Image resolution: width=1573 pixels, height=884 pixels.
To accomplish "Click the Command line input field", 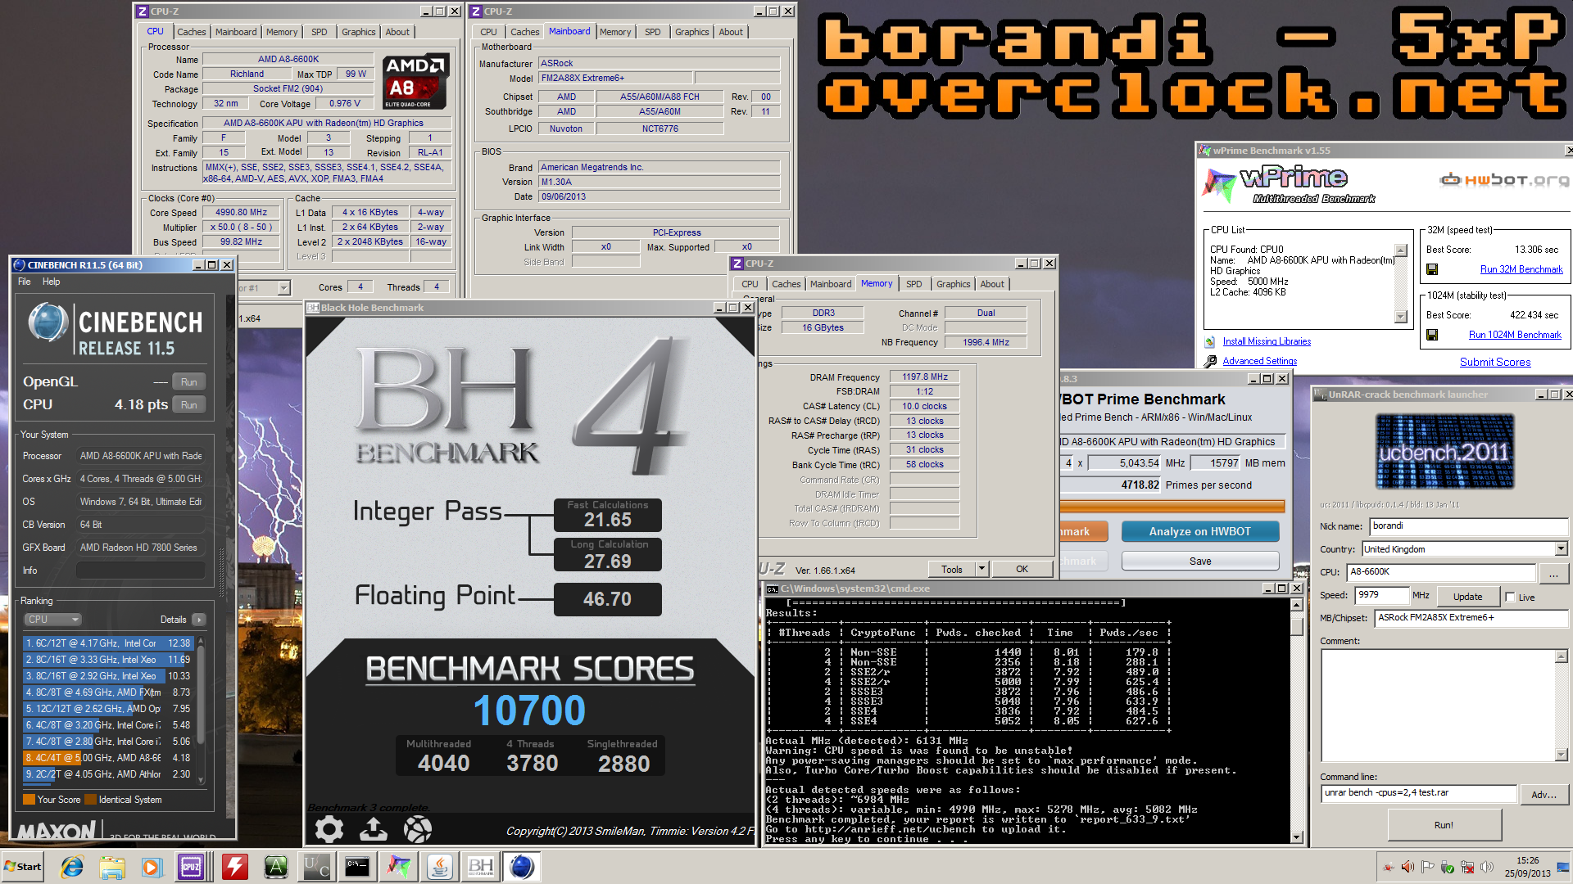I will 1420,793.
